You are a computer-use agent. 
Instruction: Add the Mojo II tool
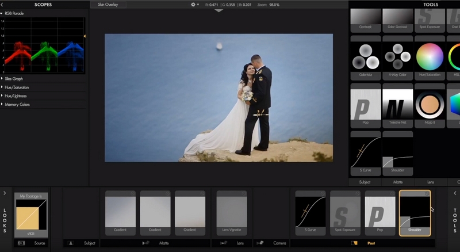tap(429, 105)
